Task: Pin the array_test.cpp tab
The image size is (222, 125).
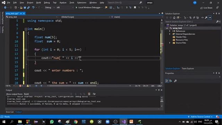Action: pyautogui.click(x=21, y=14)
